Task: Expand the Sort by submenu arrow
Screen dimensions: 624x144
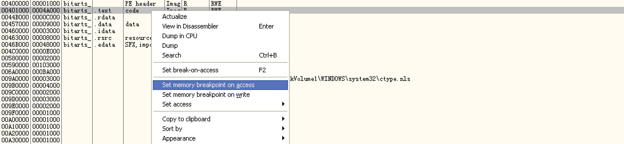Action: tap(283, 129)
